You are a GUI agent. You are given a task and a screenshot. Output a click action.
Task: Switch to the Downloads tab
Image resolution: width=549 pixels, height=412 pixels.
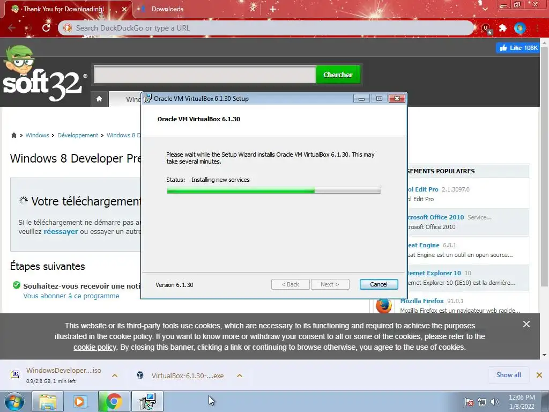coord(196,9)
